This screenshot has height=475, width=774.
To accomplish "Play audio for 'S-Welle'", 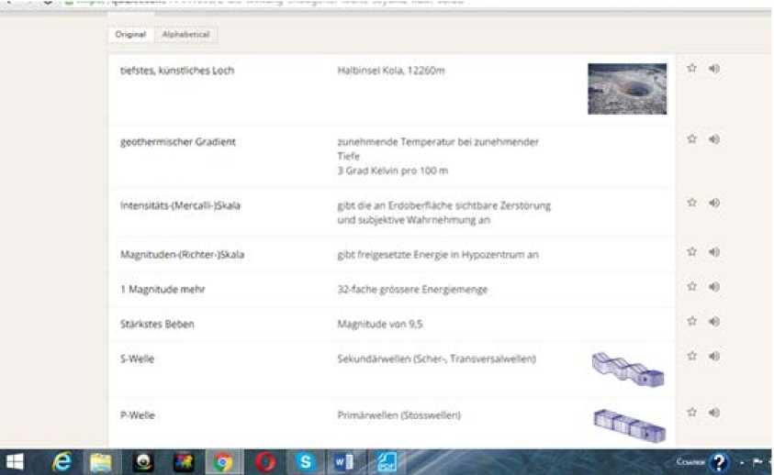I will click(x=713, y=356).
